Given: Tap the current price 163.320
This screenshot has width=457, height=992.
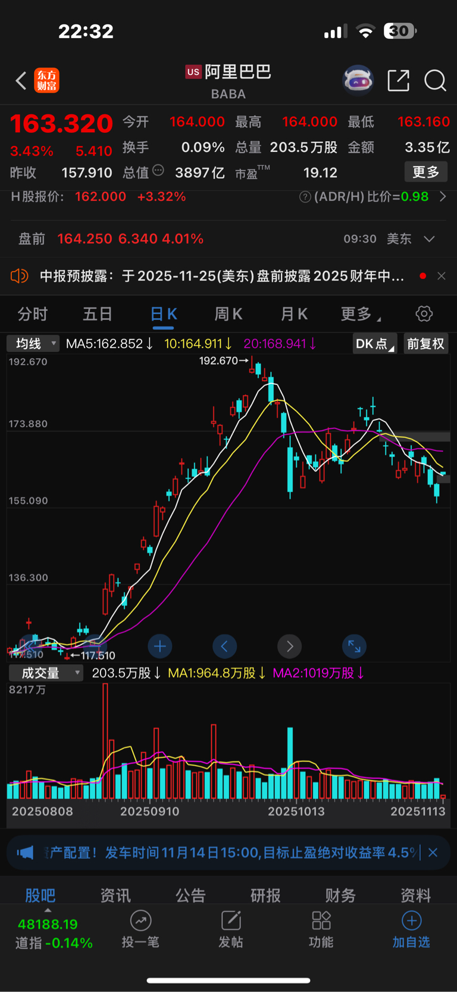Looking at the screenshot, I should pyautogui.click(x=61, y=123).
